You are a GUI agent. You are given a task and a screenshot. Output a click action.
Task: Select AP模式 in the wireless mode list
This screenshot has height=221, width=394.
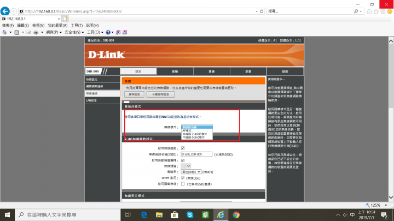point(197,130)
